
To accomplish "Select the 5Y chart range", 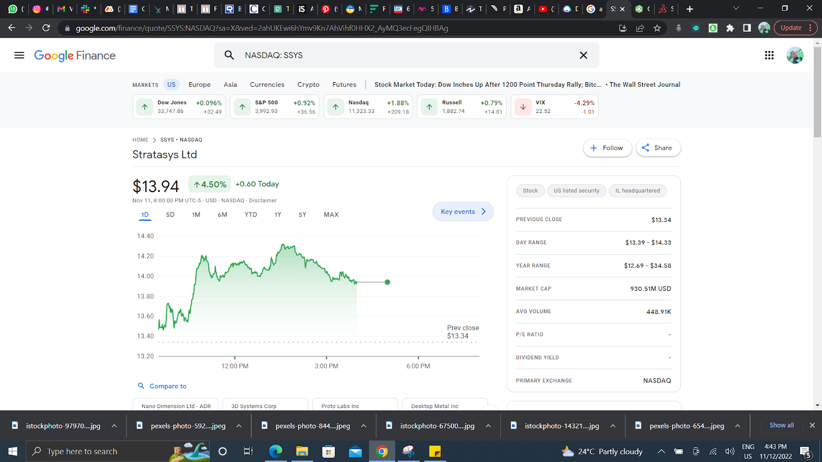I will tap(302, 215).
